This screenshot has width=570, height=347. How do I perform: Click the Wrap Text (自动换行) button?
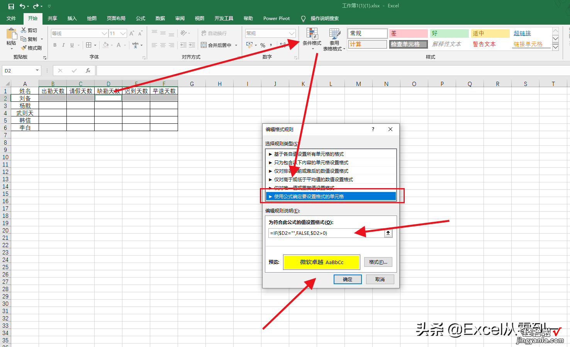pos(214,34)
